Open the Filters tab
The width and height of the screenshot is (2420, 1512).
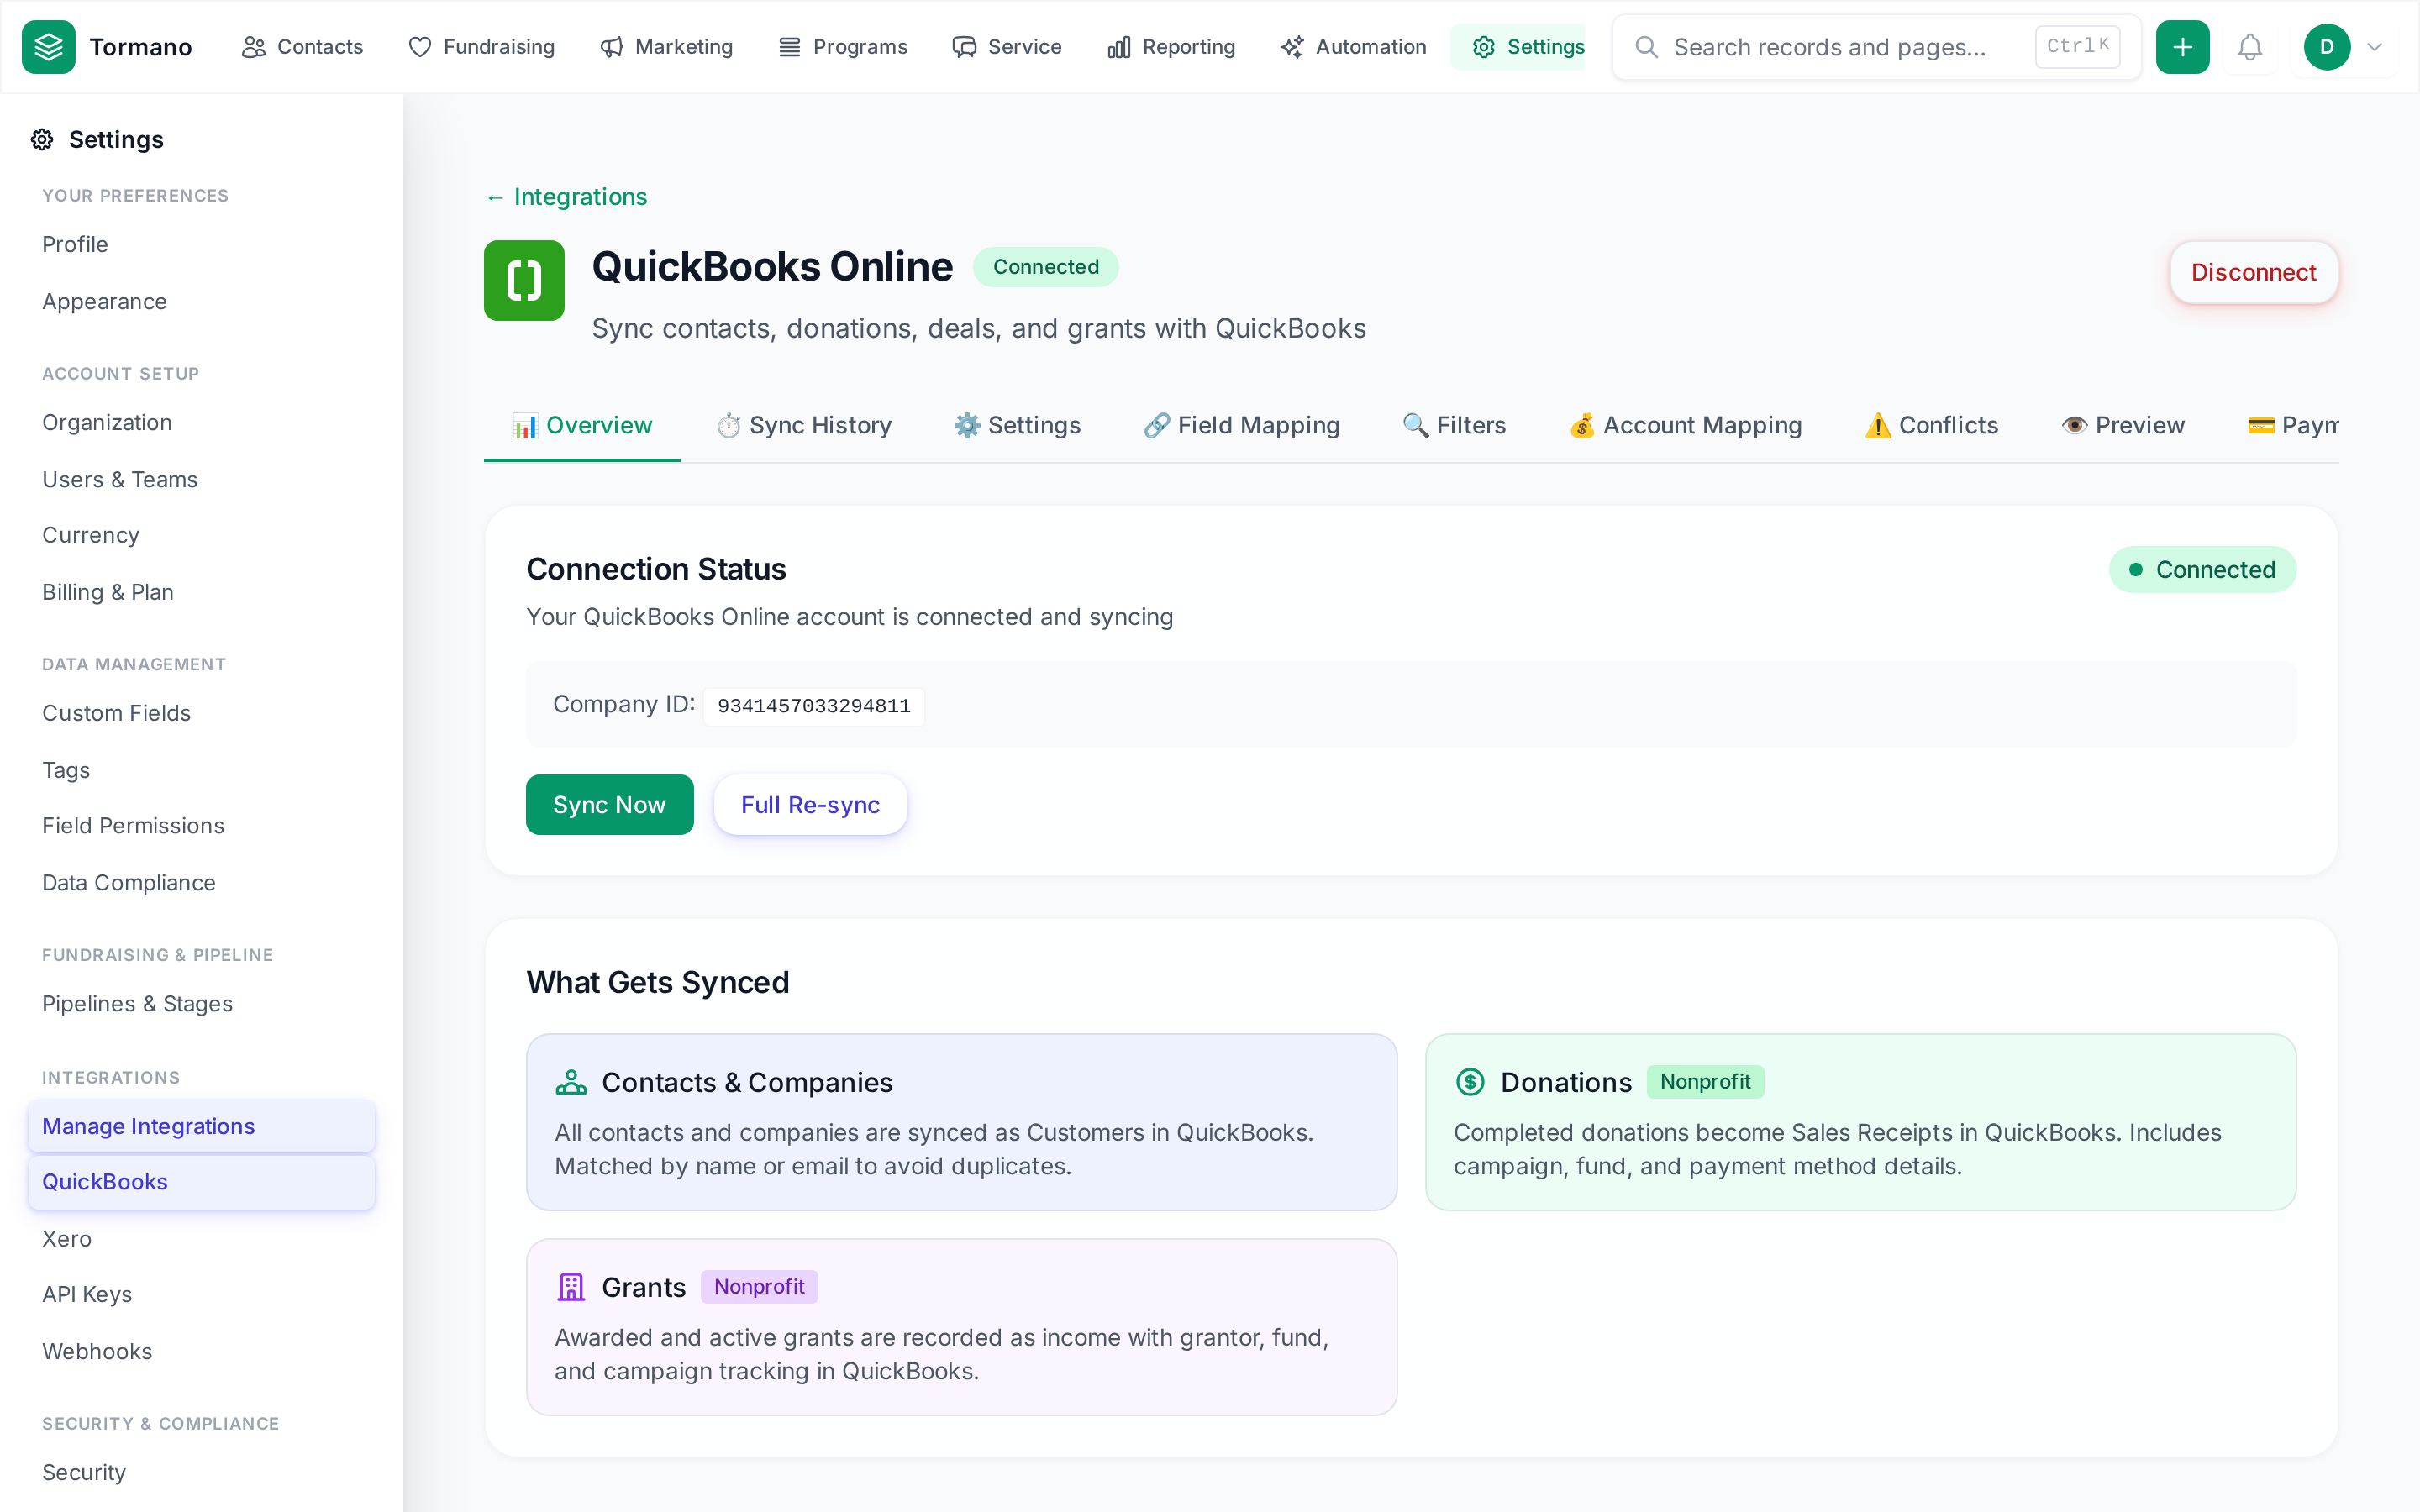pos(1454,425)
